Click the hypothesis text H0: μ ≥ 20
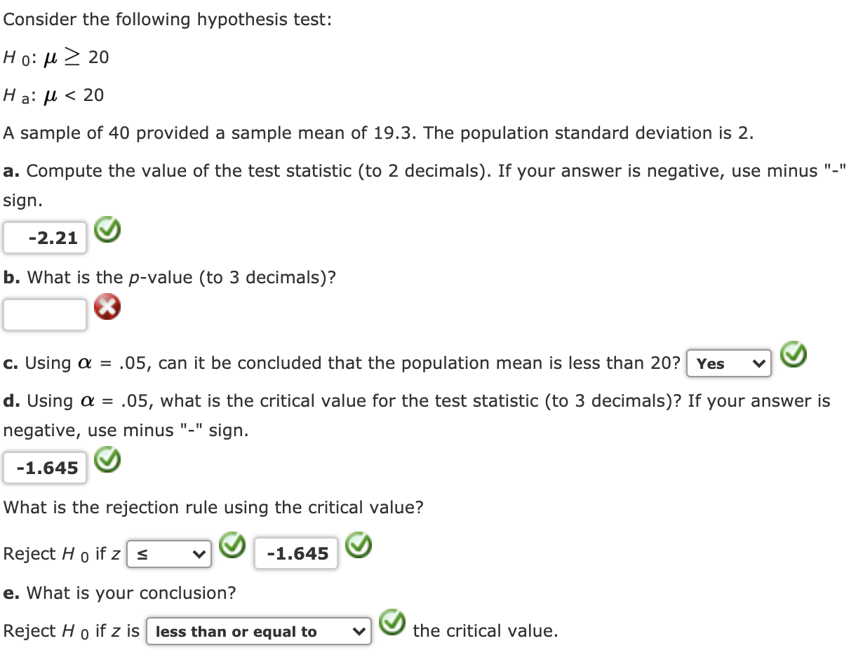Screen dimensions: 863x662 tap(55, 58)
